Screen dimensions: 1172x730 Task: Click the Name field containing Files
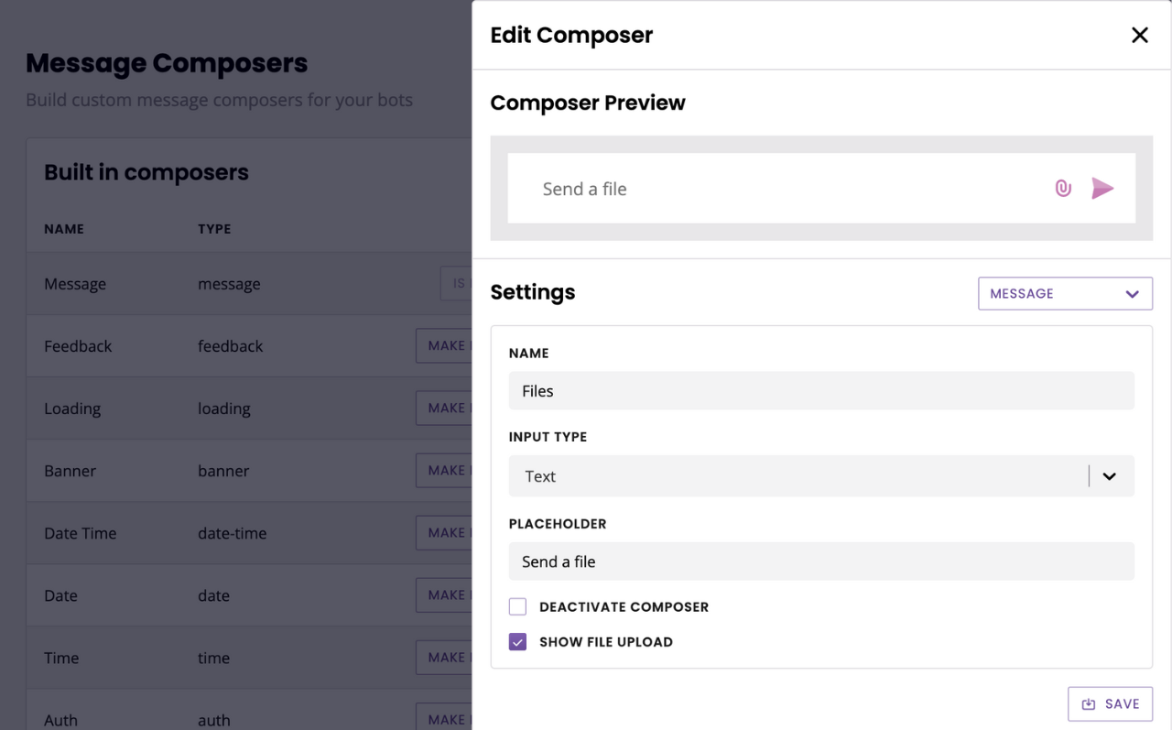tap(821, 391)
